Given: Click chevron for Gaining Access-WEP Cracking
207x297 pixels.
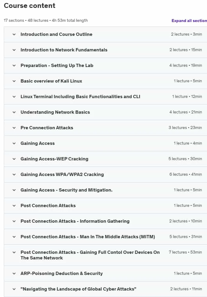Looking at the screenshot, I should [x=14, y=159].
